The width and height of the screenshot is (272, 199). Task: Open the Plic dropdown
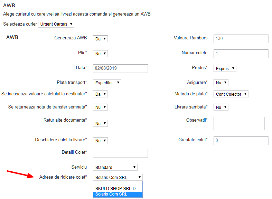point(100,54)
